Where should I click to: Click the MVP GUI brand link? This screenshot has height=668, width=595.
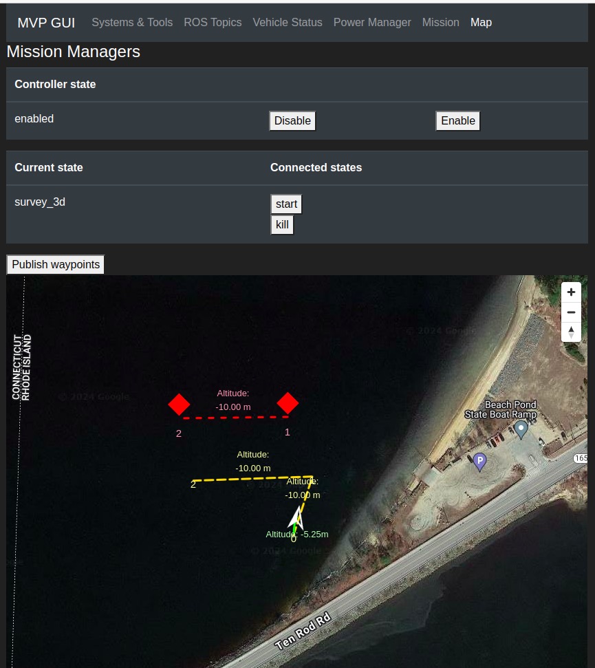pyautogui.click(x=46, y=23)
